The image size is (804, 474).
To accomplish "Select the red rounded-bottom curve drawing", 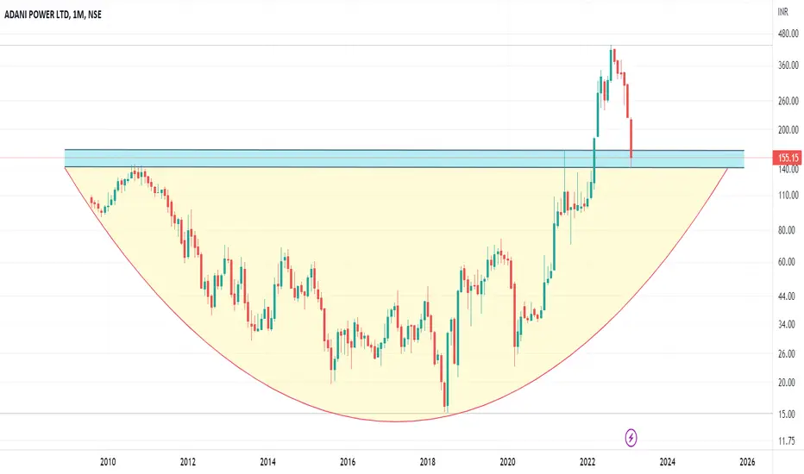I will pos(396,421).
